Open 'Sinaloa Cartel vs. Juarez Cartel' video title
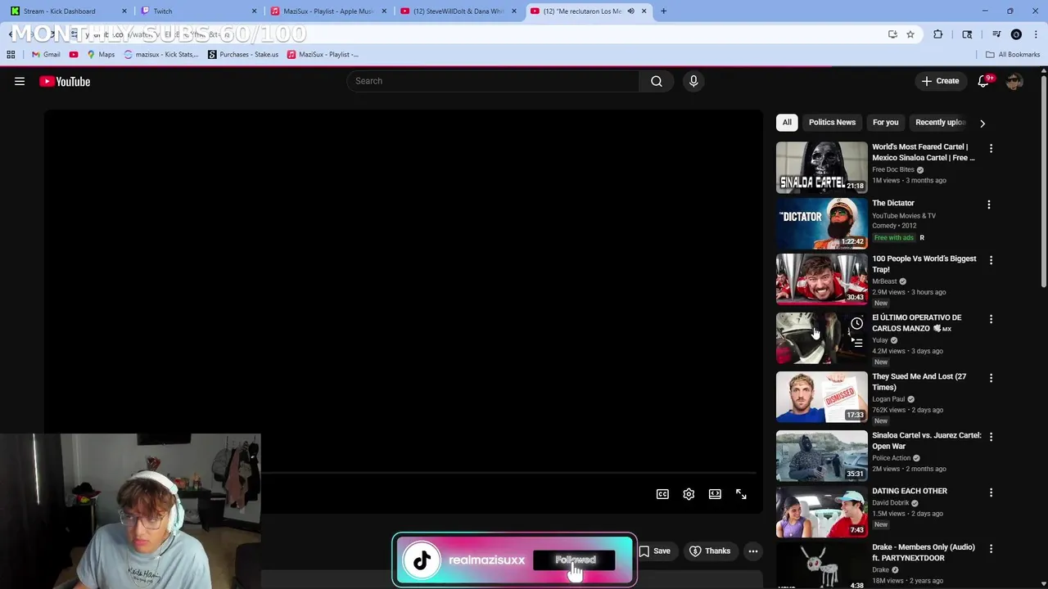Screen dimensions: 1048x589 pos(926,441)
